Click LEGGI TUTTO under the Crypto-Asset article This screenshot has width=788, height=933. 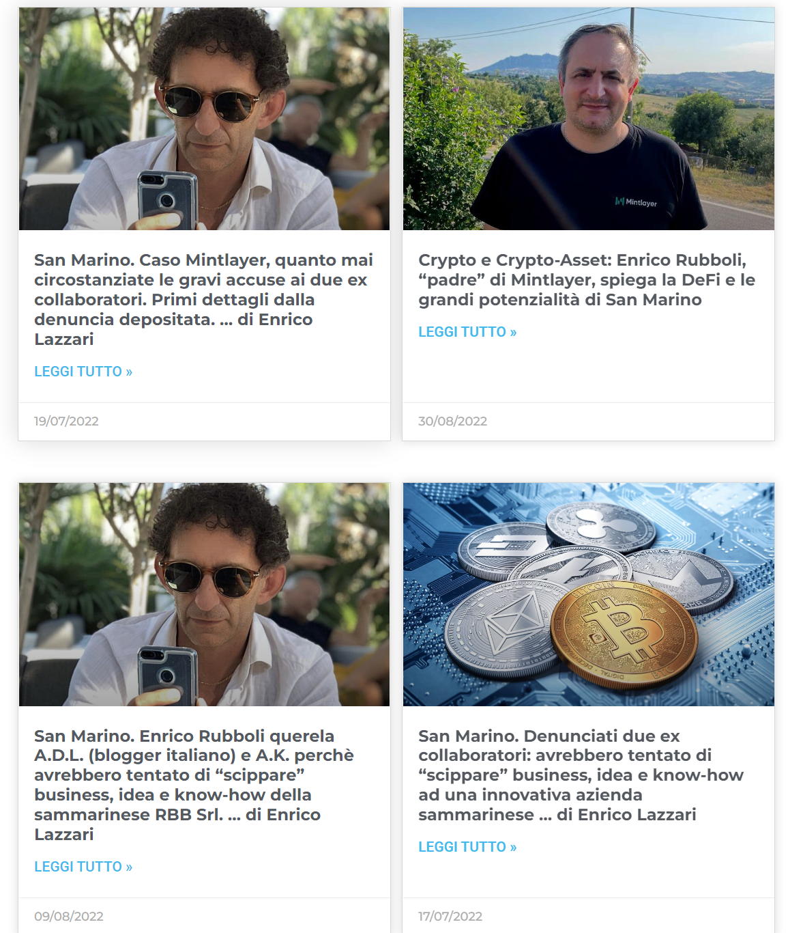(467, 332)
